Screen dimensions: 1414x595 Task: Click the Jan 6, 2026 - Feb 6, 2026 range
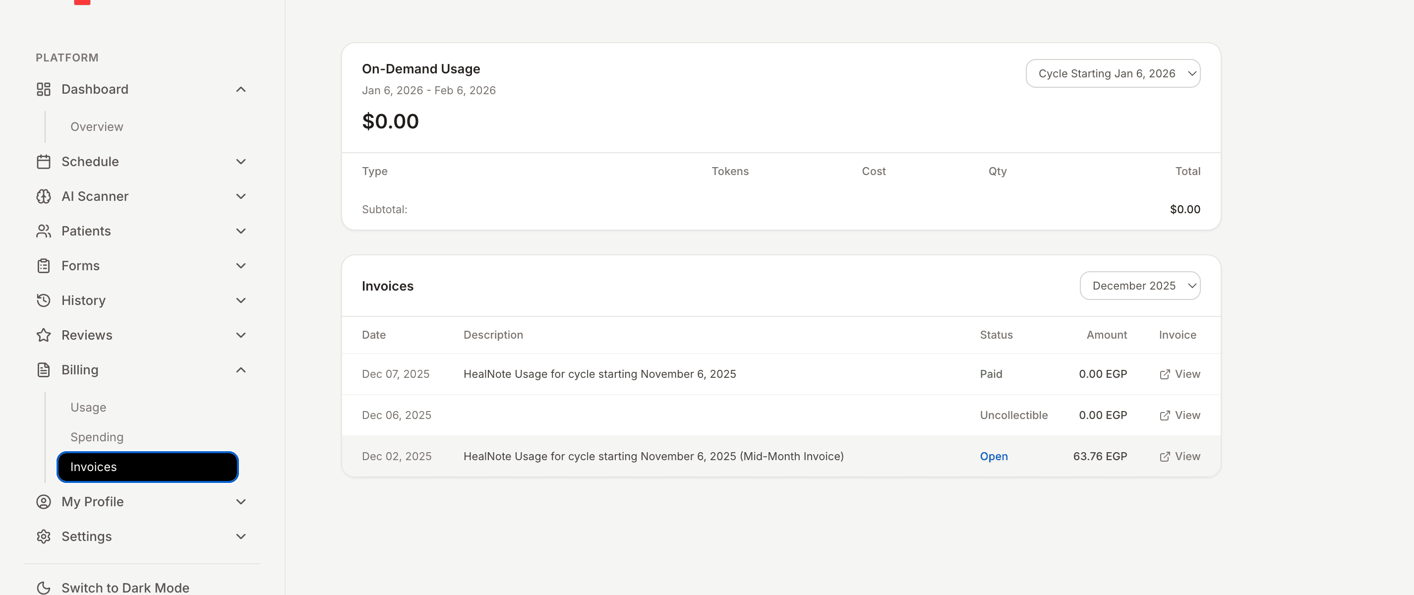[429, 91]
